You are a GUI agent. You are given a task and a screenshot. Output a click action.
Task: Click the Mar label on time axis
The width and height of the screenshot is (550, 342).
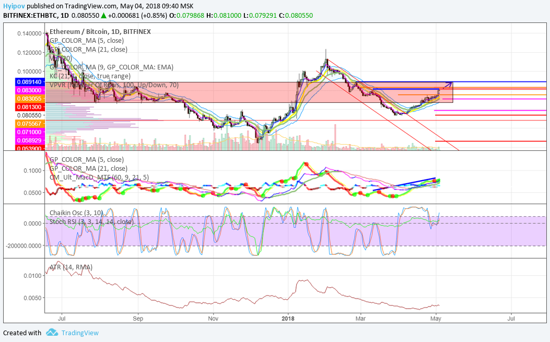pos(360,319)
